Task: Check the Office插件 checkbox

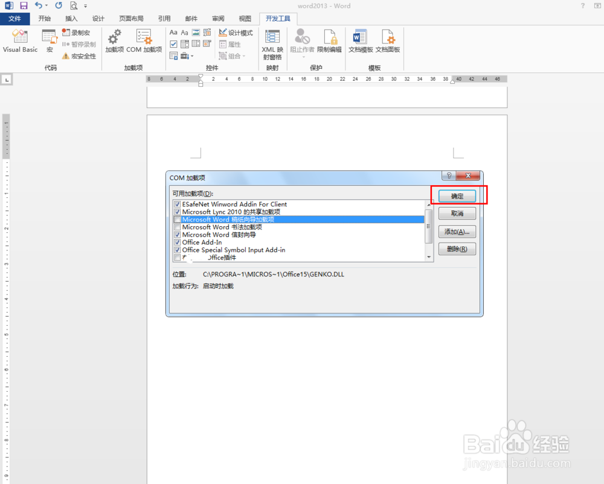Action: point(177,258)
